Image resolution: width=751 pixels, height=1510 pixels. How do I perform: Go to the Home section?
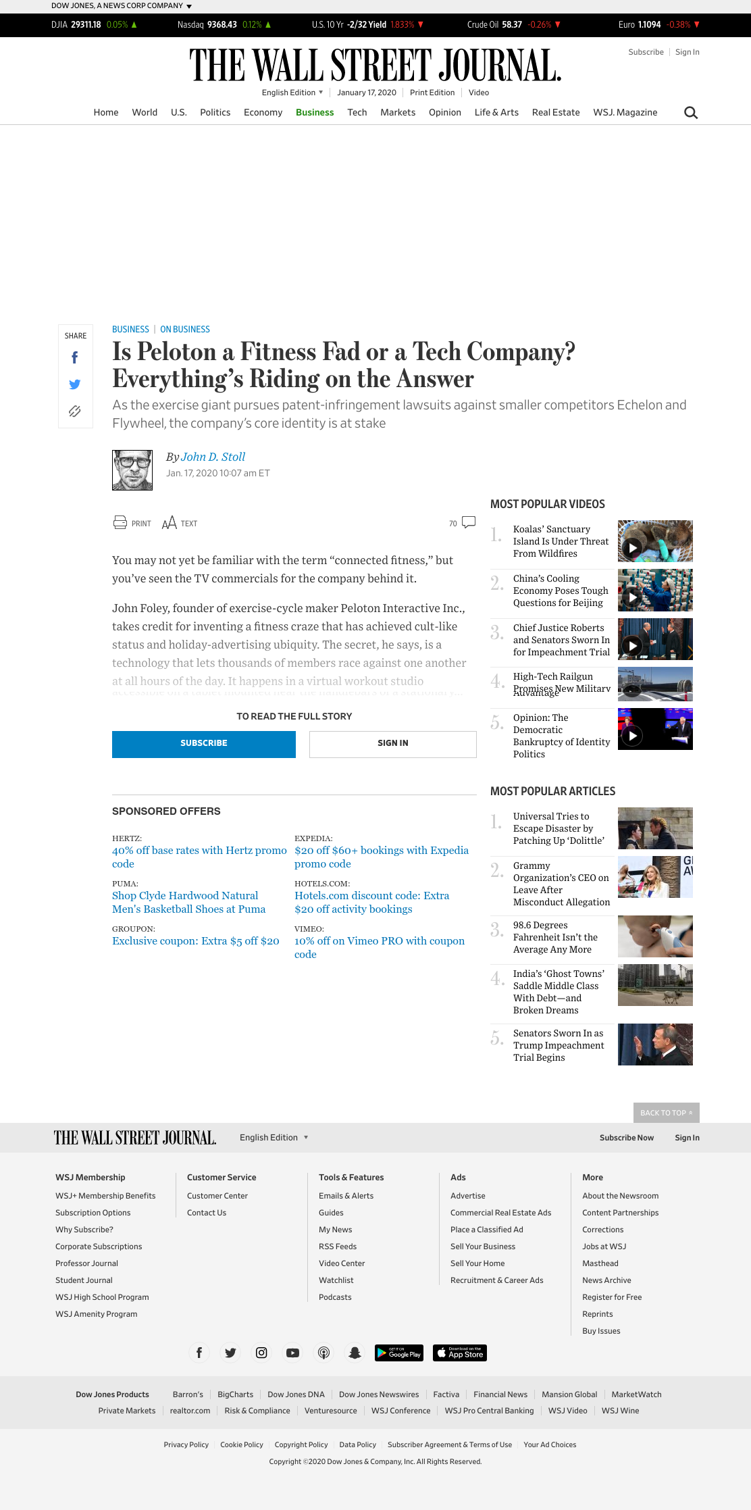coord(106,112)
